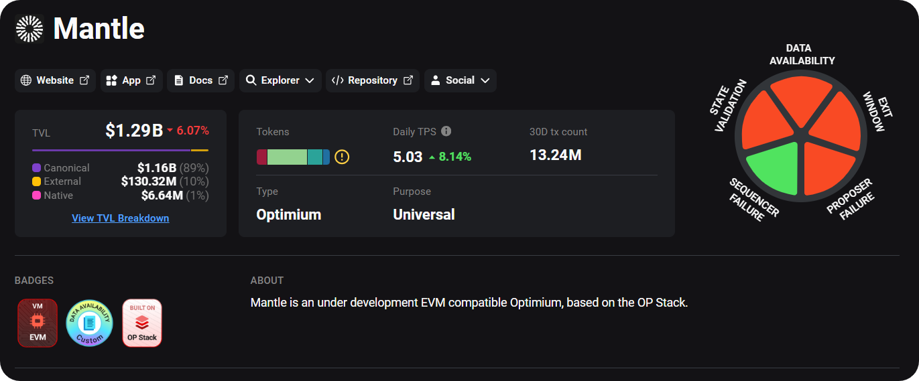Click the purple Canonical legend swatch

pyautogui.click(x=37, y=168)
